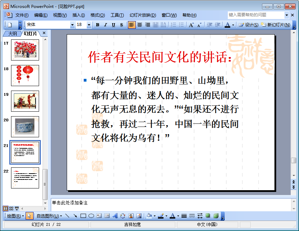The image size is (299, 231).
Task: Expand the drawing toolbar font color dropdown arrow
Action: click(x=178, y=216)
